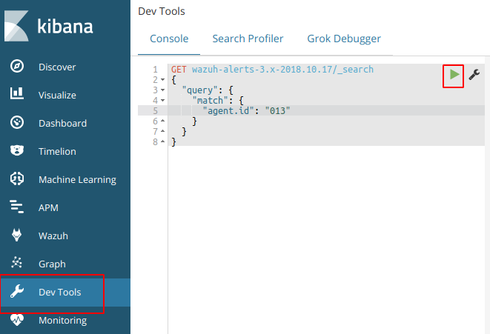The height and width of the screenshot is (334, 490).
Task: Open Discover via compass icon
Action: pyautogui.click(x=17, y=67)
